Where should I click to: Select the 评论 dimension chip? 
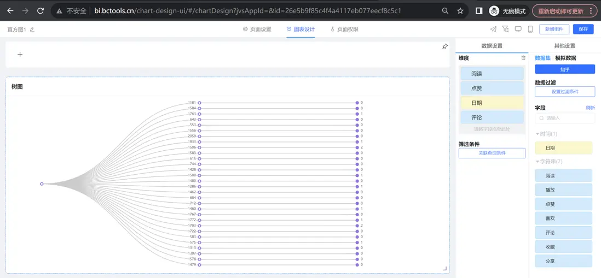(492, 117)
